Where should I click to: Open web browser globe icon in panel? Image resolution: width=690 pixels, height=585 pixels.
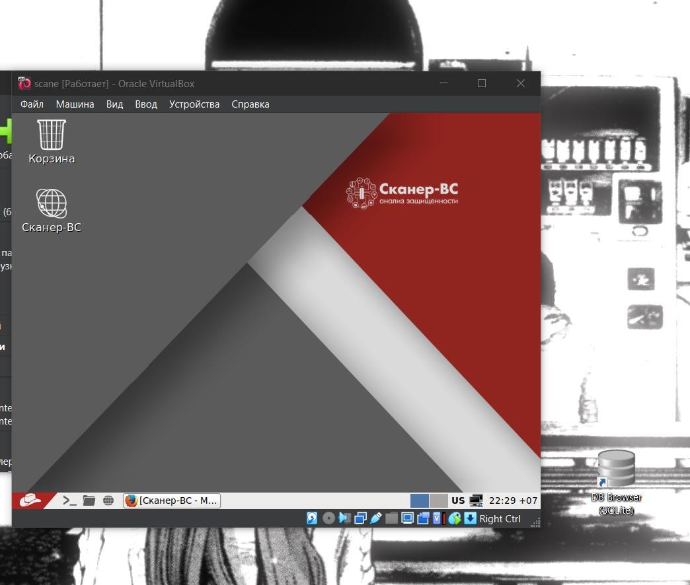click(x=108, y=500)
